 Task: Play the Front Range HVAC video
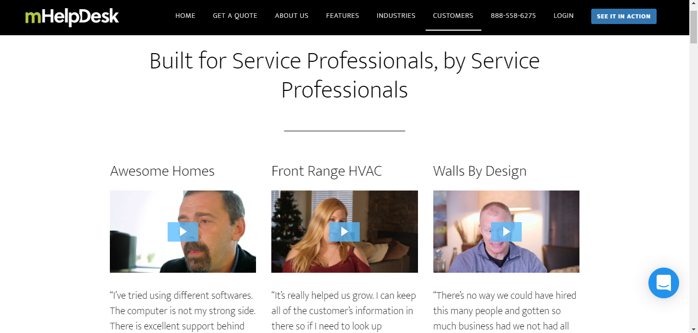344,231
